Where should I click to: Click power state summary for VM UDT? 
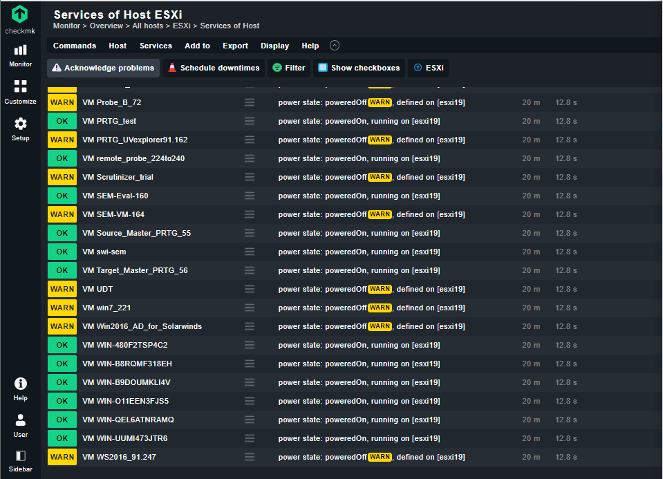(x=372, y=289)
